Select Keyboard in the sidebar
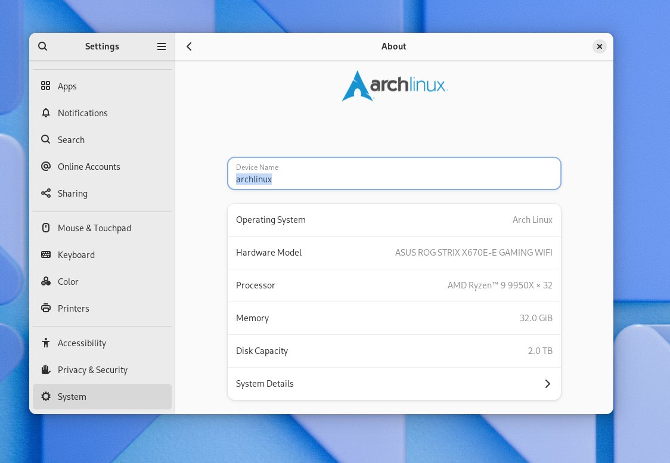Image resolution: width=670 pixels, height=463 pixels. tap(102, 255)
